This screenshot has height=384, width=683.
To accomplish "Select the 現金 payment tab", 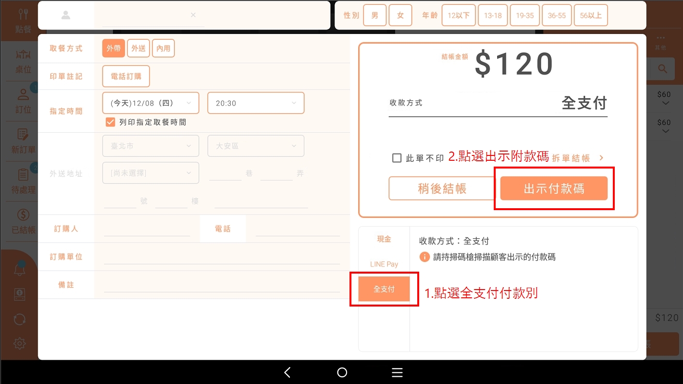I will click(384, 239).
